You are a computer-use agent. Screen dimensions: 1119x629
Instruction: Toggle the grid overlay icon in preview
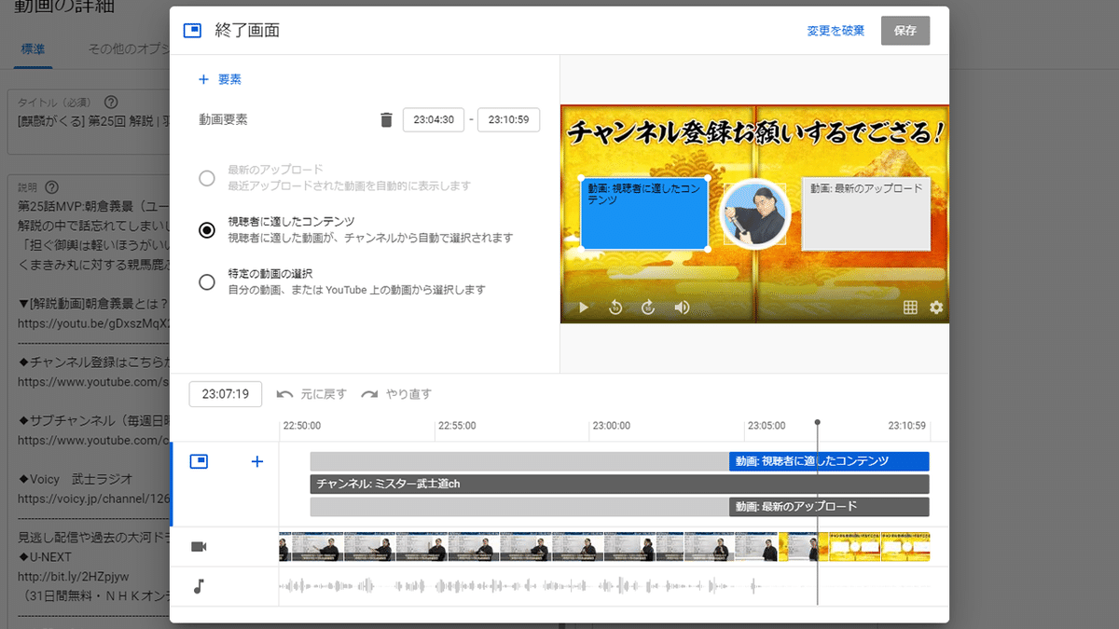tap(910, 308)
